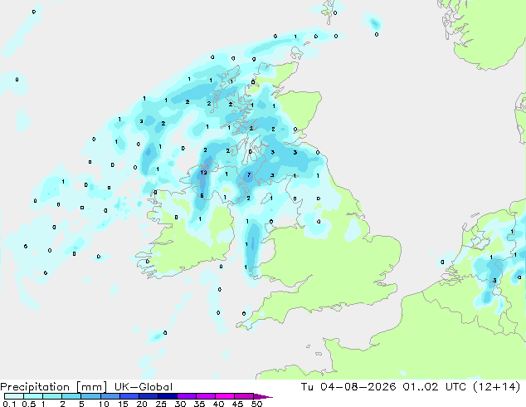Click the 5–10 mm legend color box
526x407 pixels.
(x=90, y=396)
